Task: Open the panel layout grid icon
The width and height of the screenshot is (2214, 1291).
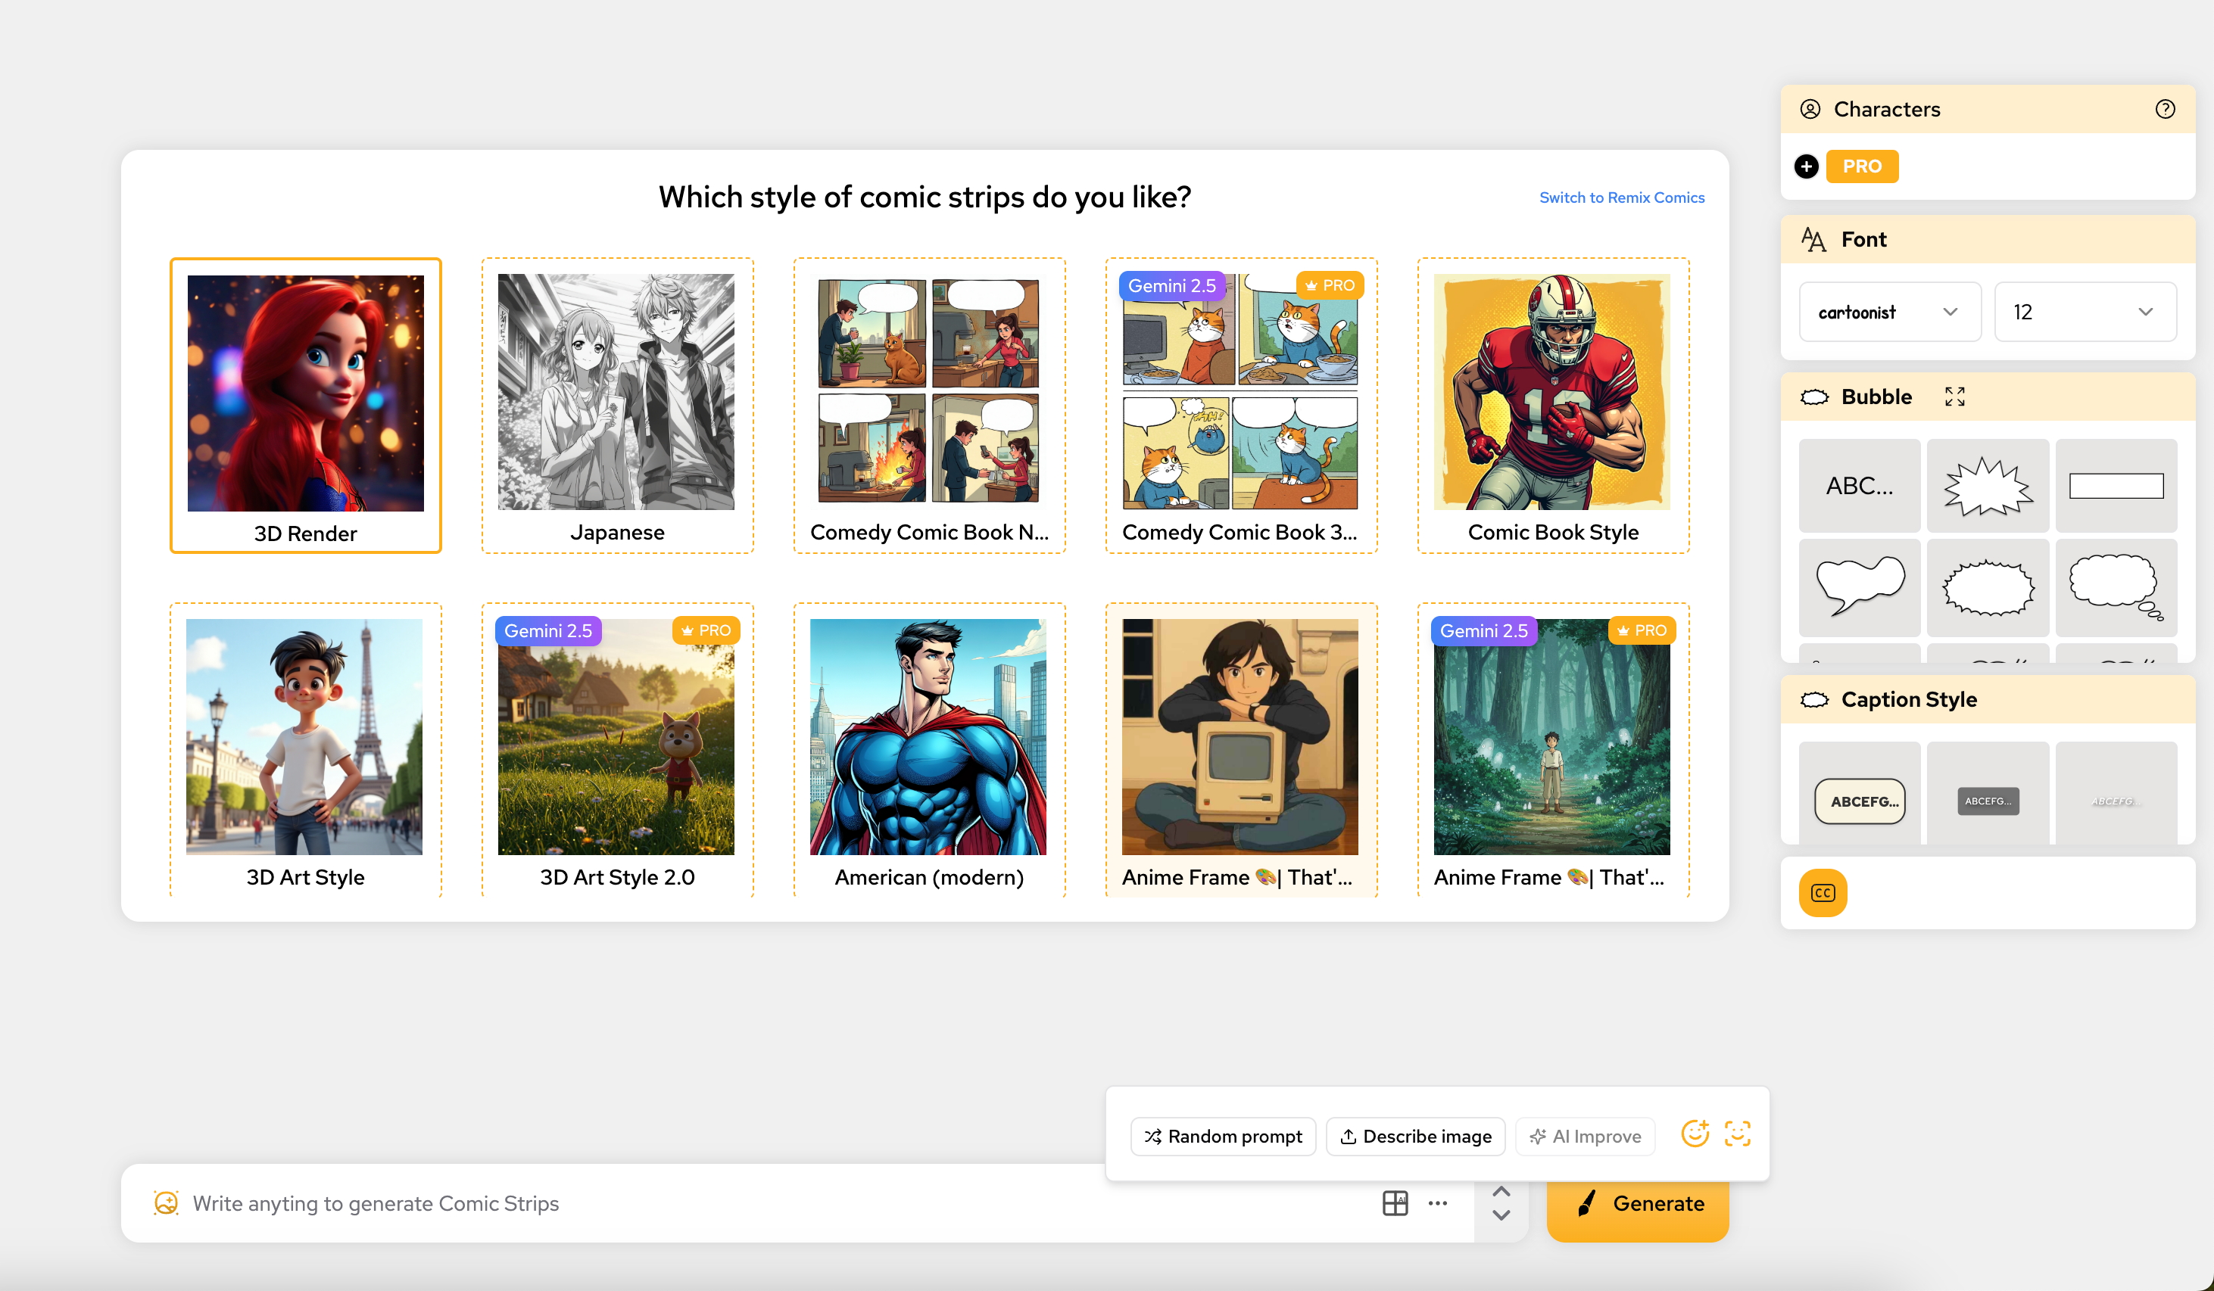Action: [1394, 1203]
